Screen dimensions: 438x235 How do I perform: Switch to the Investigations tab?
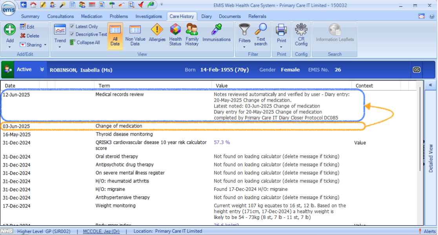[149, 16]
